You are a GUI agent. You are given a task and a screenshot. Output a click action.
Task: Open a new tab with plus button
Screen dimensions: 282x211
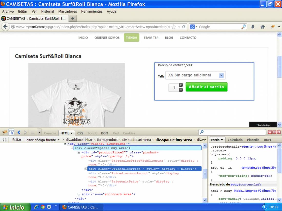pyautogui.click(x=73, y=18)
